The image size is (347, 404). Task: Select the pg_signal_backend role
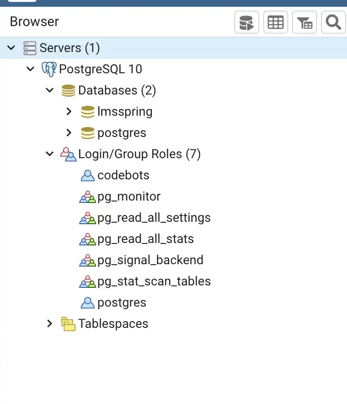150,260
